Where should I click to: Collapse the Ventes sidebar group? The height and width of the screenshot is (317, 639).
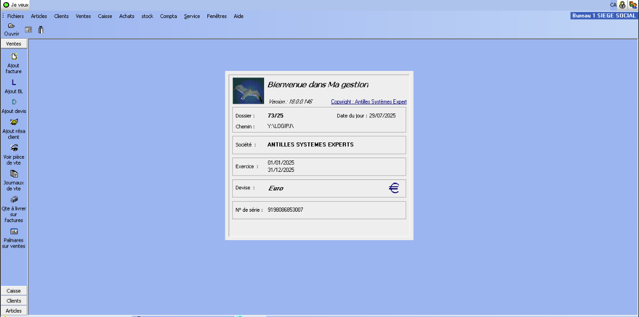click(14, 43)
